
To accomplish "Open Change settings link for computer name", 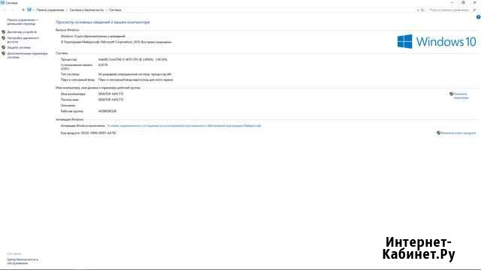I will pyautogui.click(x=461, y=96).
